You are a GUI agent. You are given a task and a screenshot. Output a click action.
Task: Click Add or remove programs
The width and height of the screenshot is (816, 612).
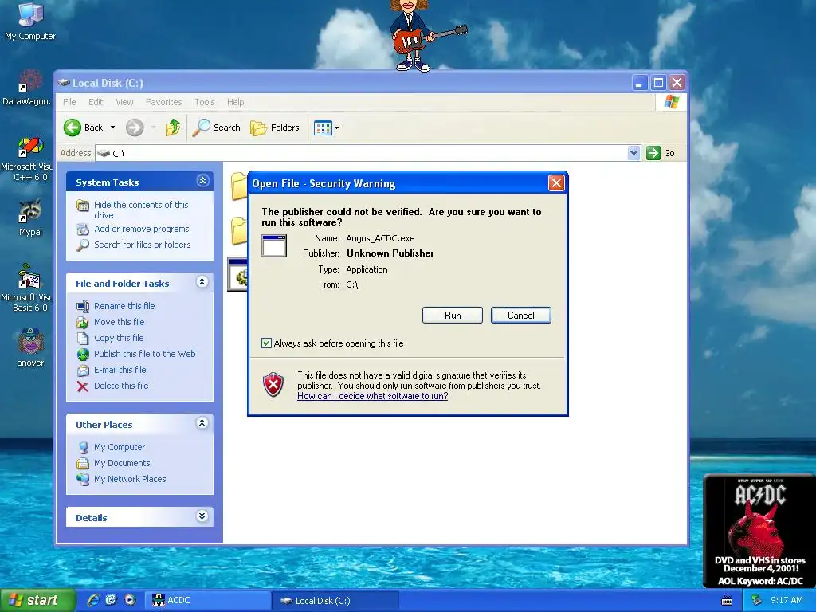click(142, 229)
